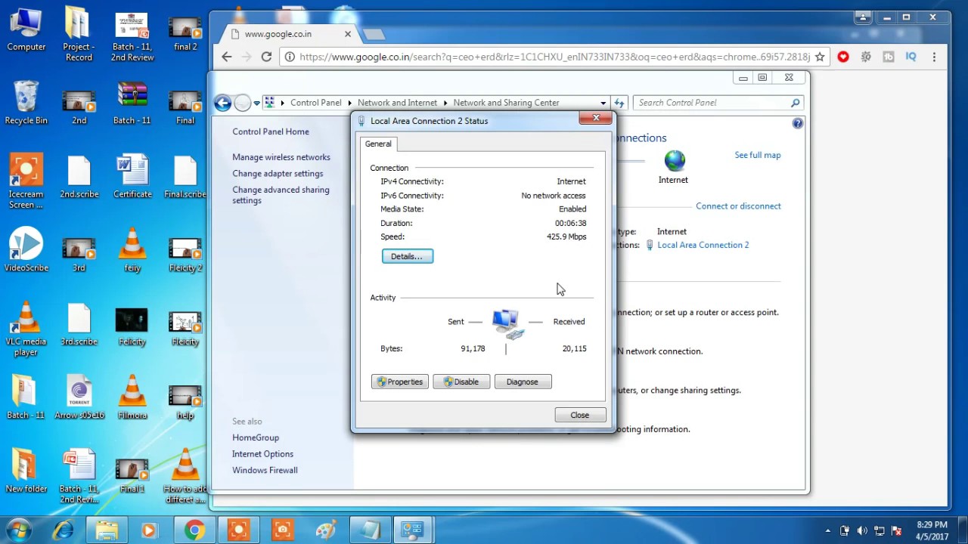
Task: Select the VLC media player desktop shortcut
Action: [26, 329]
